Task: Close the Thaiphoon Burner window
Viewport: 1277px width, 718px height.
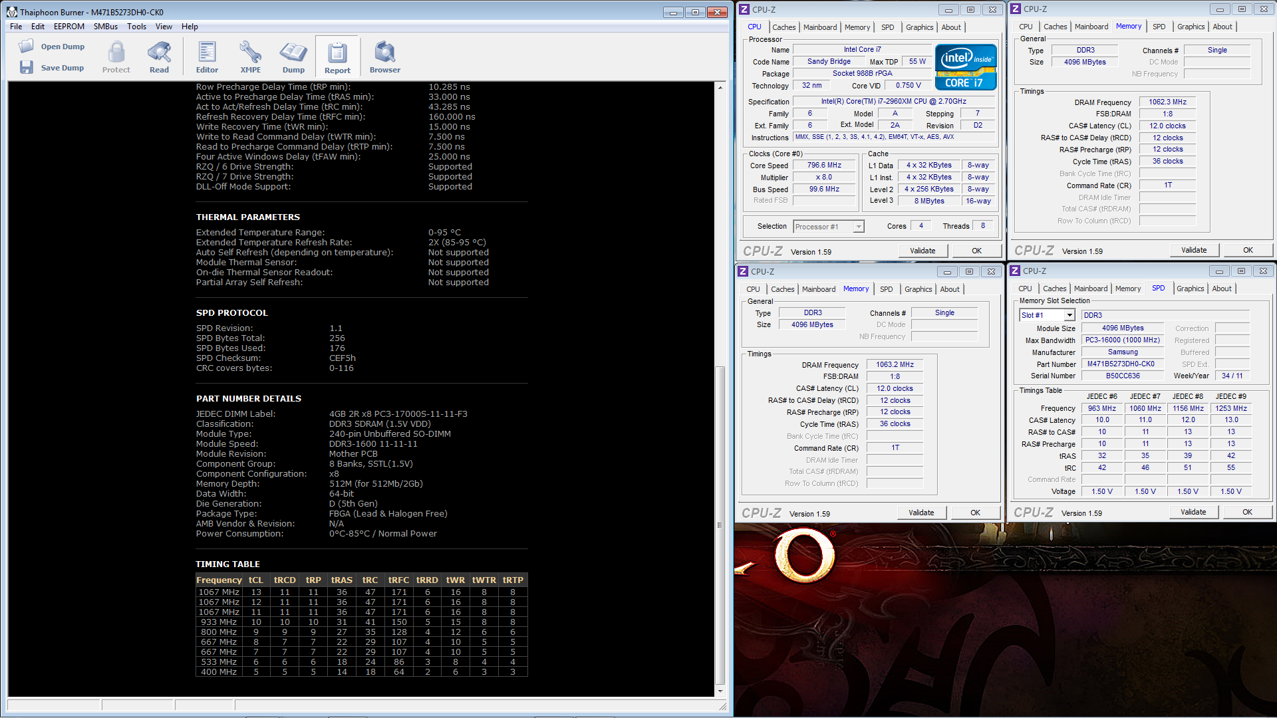Action: [717, 12]
